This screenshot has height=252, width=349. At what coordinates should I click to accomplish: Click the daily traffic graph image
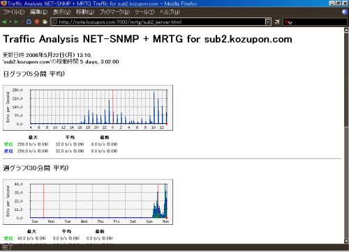pyautogui.click(x=88, y=108)
